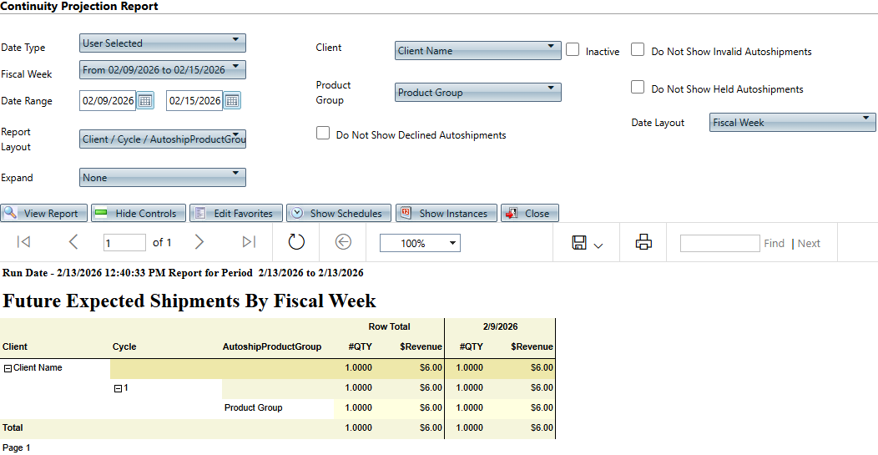Click the View Report button

pyautogui.click(x=43, y=214)
